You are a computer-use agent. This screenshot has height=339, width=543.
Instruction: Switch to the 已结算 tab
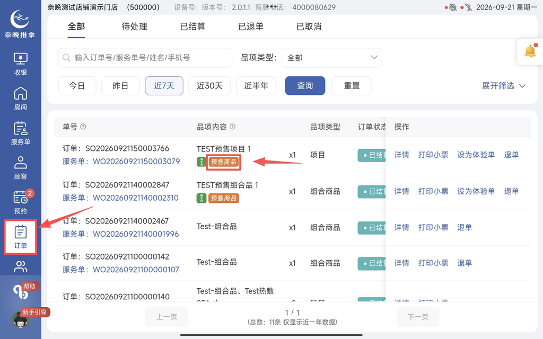(x=192, y=26)
